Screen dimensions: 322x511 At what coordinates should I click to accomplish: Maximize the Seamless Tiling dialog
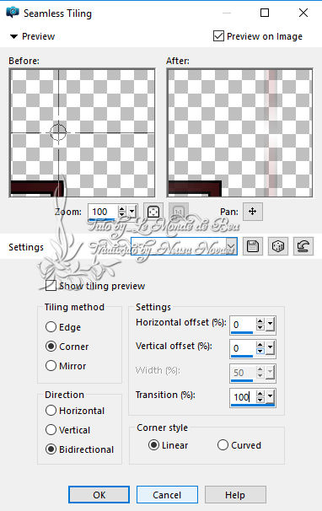coord(265,13)
